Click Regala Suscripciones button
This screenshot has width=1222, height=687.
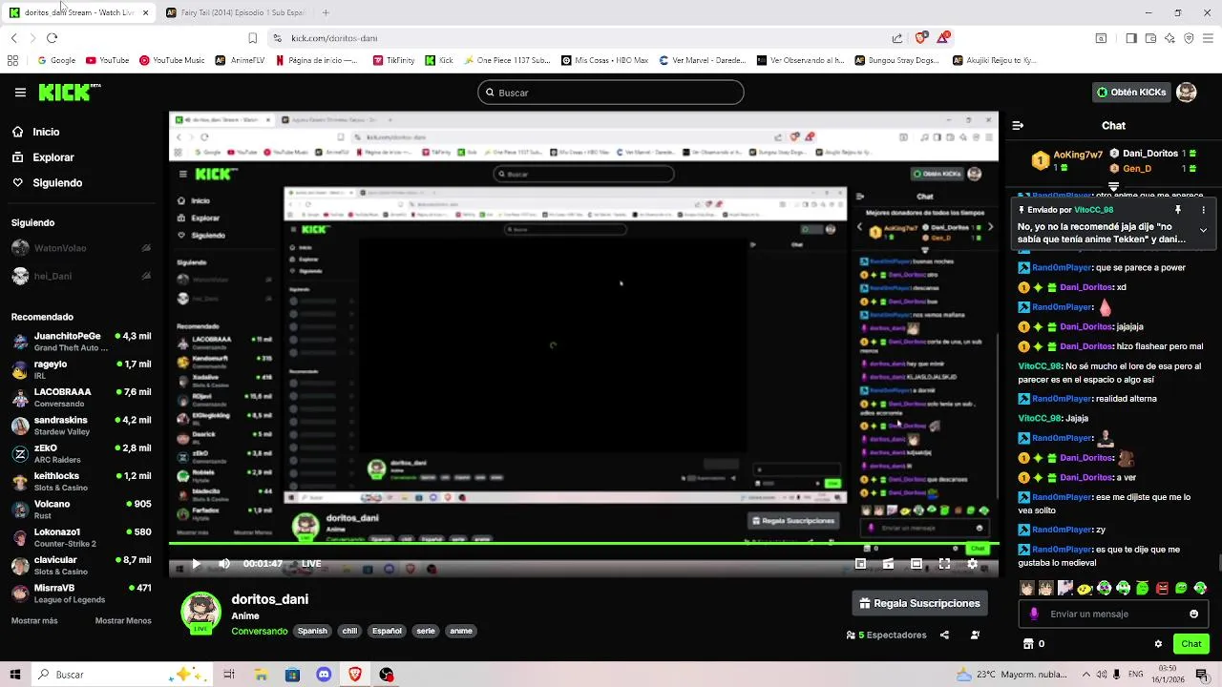click(x=919, y=603)
